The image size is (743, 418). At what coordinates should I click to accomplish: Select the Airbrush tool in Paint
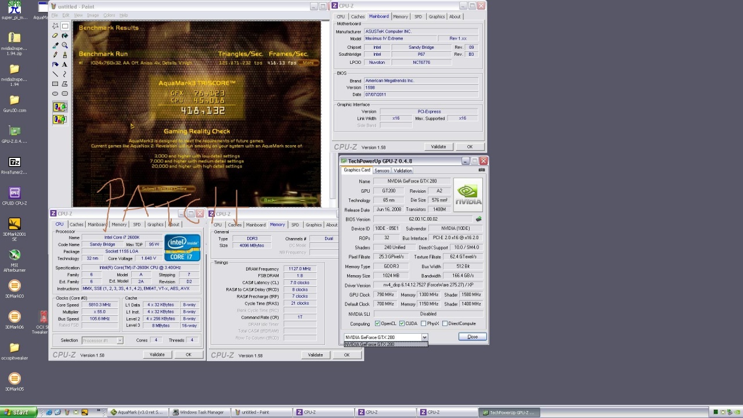(55, 64)
